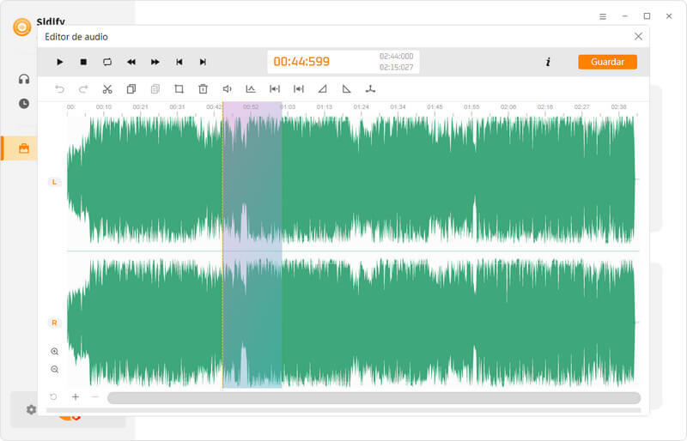Open headphones section in Sidify sidebar
The width and height of the screenshot is (687, 441).
pos(24,79)
